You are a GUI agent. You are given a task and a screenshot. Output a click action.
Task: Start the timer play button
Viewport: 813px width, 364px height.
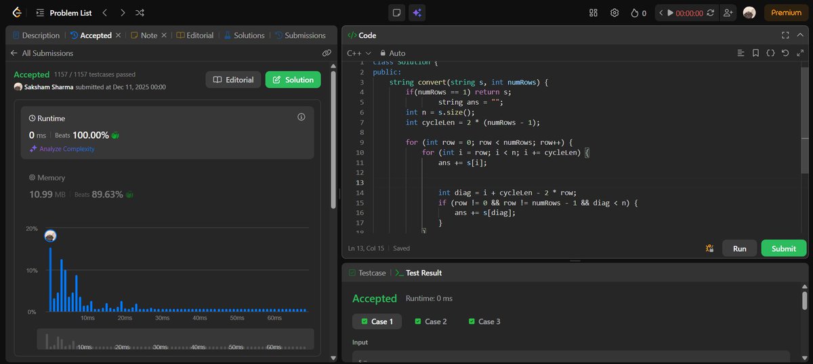[x=670, y=13]
